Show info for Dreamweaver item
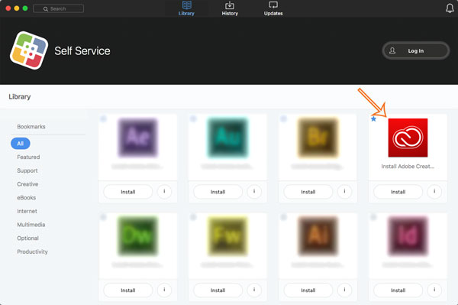 [x=164, y=290]
